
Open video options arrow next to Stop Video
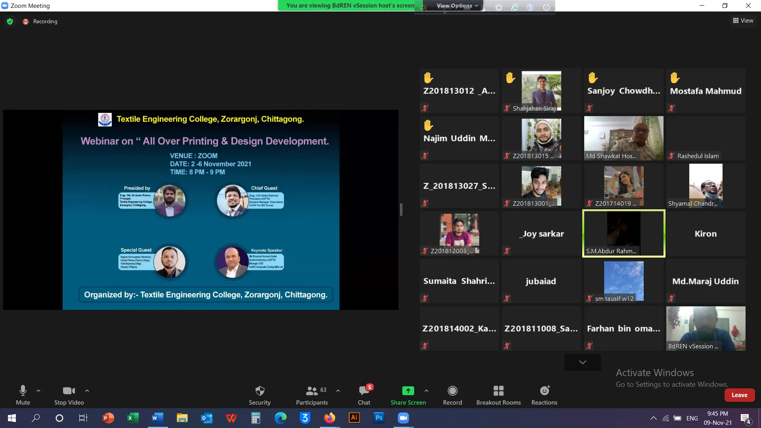[87, 391]
